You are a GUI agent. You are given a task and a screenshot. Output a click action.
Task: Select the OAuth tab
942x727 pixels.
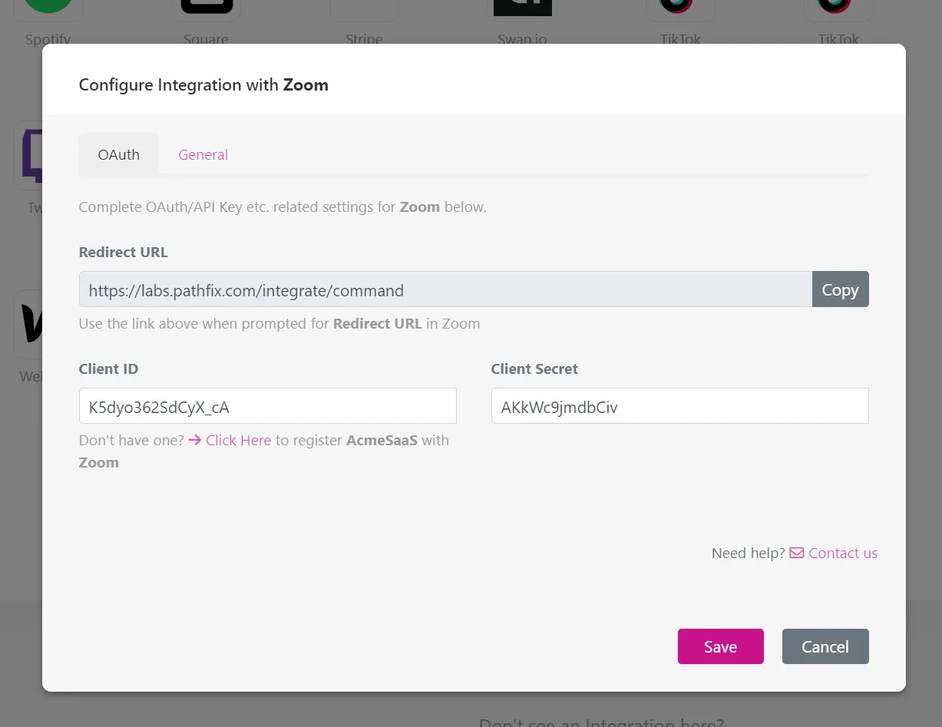pos(119,154)
